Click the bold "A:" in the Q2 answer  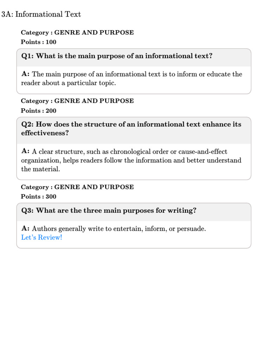click(x=26, y=152)
